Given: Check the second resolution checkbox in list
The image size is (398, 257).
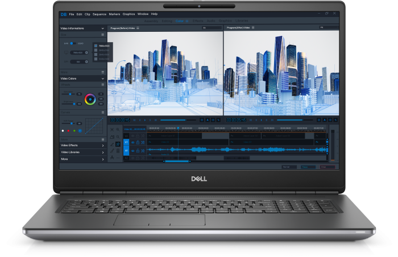Looking at the screenshot, I should 96,50.
